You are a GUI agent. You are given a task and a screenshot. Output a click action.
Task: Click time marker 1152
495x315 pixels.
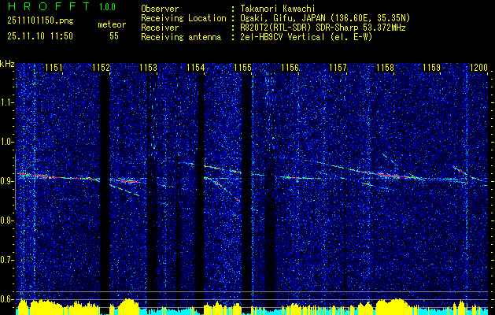101,68
